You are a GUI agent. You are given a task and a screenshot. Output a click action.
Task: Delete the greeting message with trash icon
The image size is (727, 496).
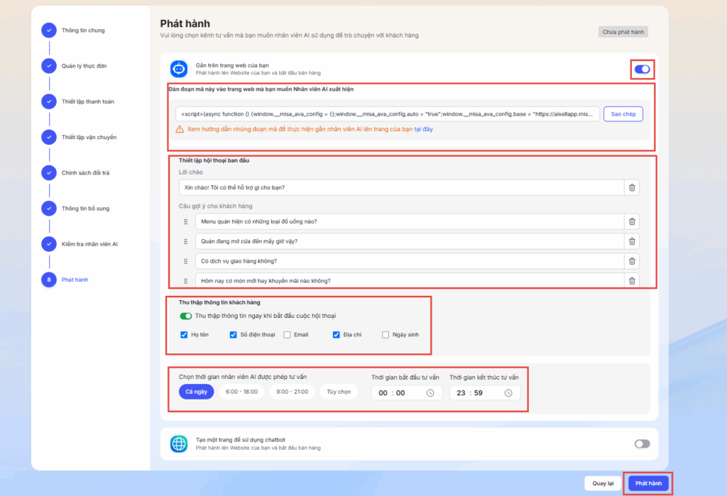(632, 187)
